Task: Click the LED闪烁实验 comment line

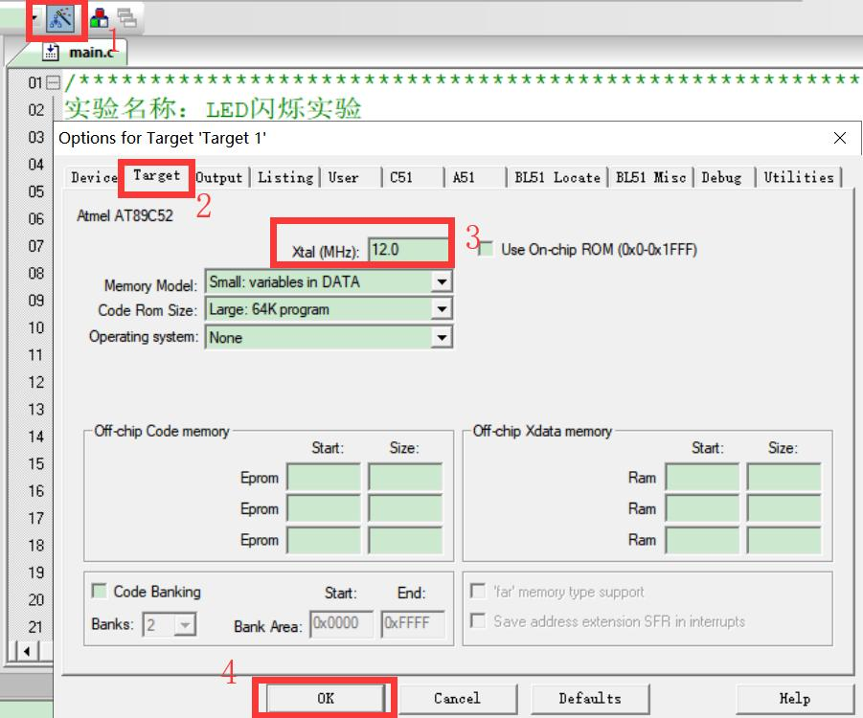Action: 213,108
